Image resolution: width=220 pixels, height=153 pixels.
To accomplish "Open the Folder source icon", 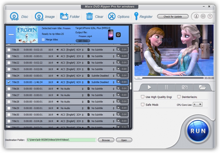I will pos(64,16).
